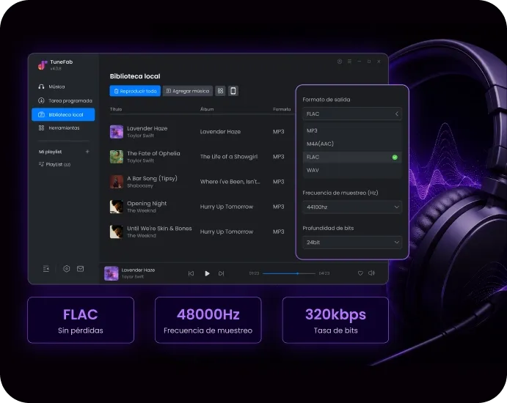Click Agregar música button
Screen dimensions: 507x403
(188, 91)
